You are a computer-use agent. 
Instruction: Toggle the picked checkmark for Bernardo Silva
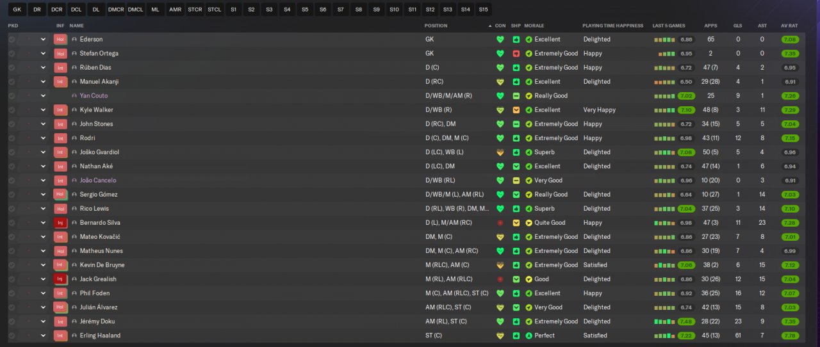tap(12, 223)
